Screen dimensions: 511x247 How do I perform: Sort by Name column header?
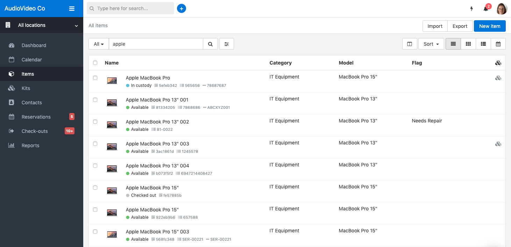(x=112, y=63)
